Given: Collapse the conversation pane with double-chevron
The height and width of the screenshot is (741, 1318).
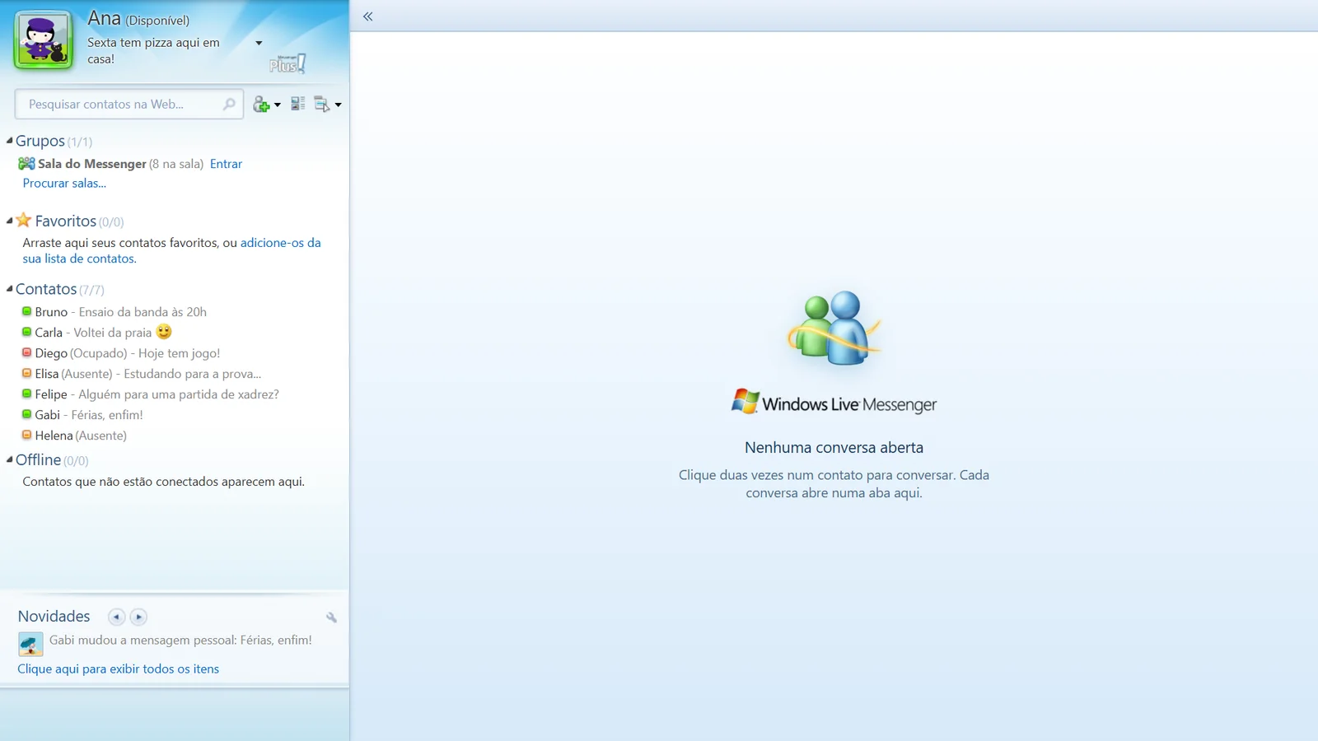Looking at the screenshot, I should [368, 16].
